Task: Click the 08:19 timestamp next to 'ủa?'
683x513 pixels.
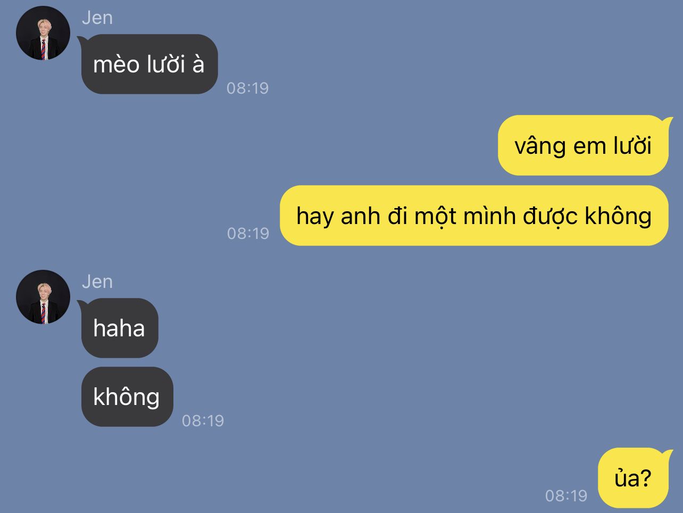Action: click(566, 495)
